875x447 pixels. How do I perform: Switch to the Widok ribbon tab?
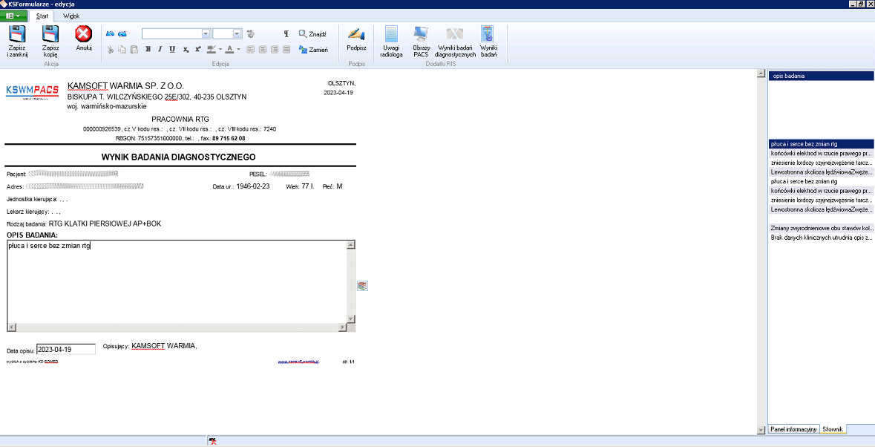coord(71,15)
